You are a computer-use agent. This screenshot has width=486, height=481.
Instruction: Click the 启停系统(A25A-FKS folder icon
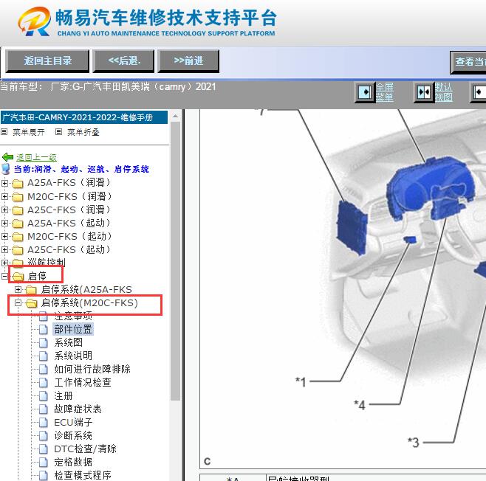(x=31, y=290)
